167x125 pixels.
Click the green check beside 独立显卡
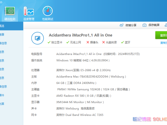coord(49,42)
